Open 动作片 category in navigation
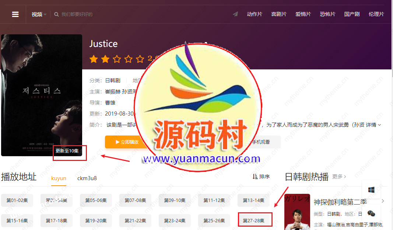This screenshot has width=393, height=230. pos(255,14)
